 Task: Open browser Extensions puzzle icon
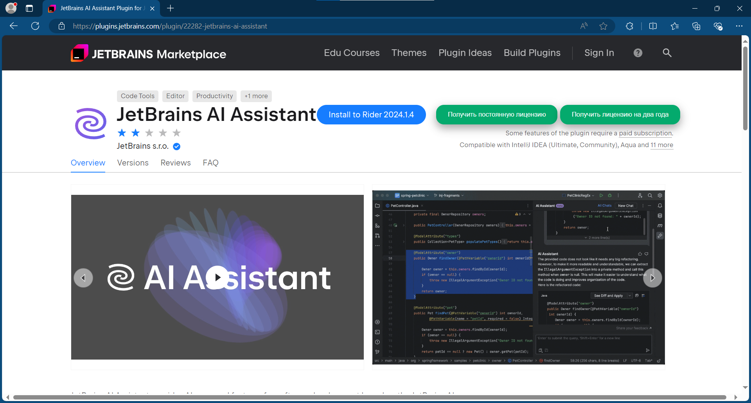click(x=629, y=26)
